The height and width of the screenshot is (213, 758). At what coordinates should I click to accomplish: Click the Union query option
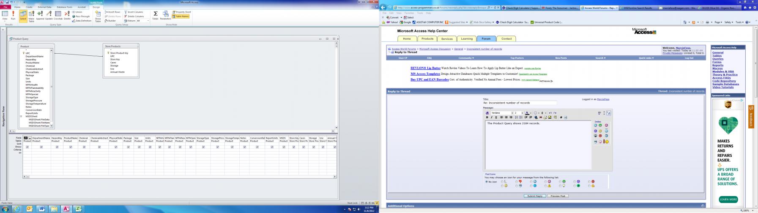click(77, 12)
